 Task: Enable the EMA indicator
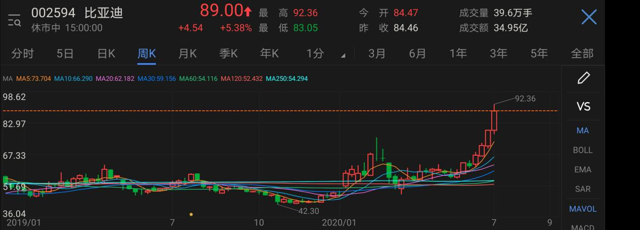click(583, 170)
